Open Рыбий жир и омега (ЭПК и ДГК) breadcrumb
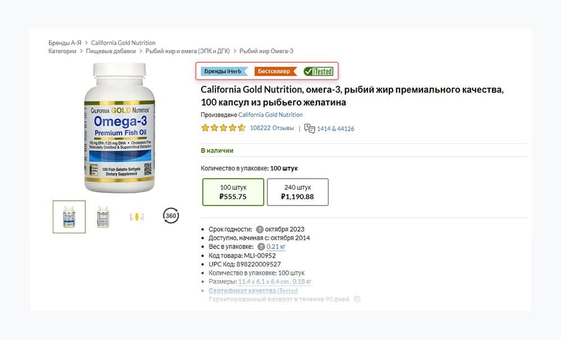This screenshot has width=561, height=340. point(187,51)
